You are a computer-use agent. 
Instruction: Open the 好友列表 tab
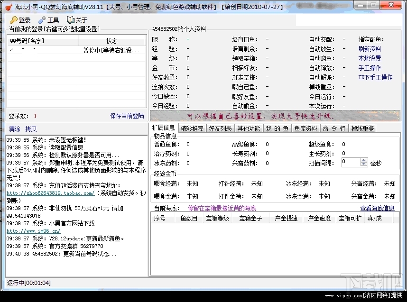220,128
